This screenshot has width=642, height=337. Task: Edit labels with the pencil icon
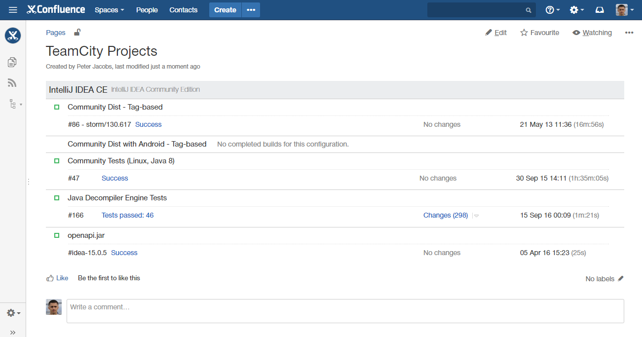click(x=621, y=278)
